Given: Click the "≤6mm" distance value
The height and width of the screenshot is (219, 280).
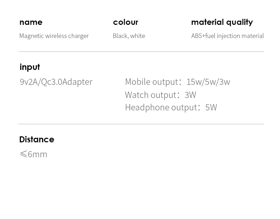Looking at the screenshot, I should click(33, 154).
